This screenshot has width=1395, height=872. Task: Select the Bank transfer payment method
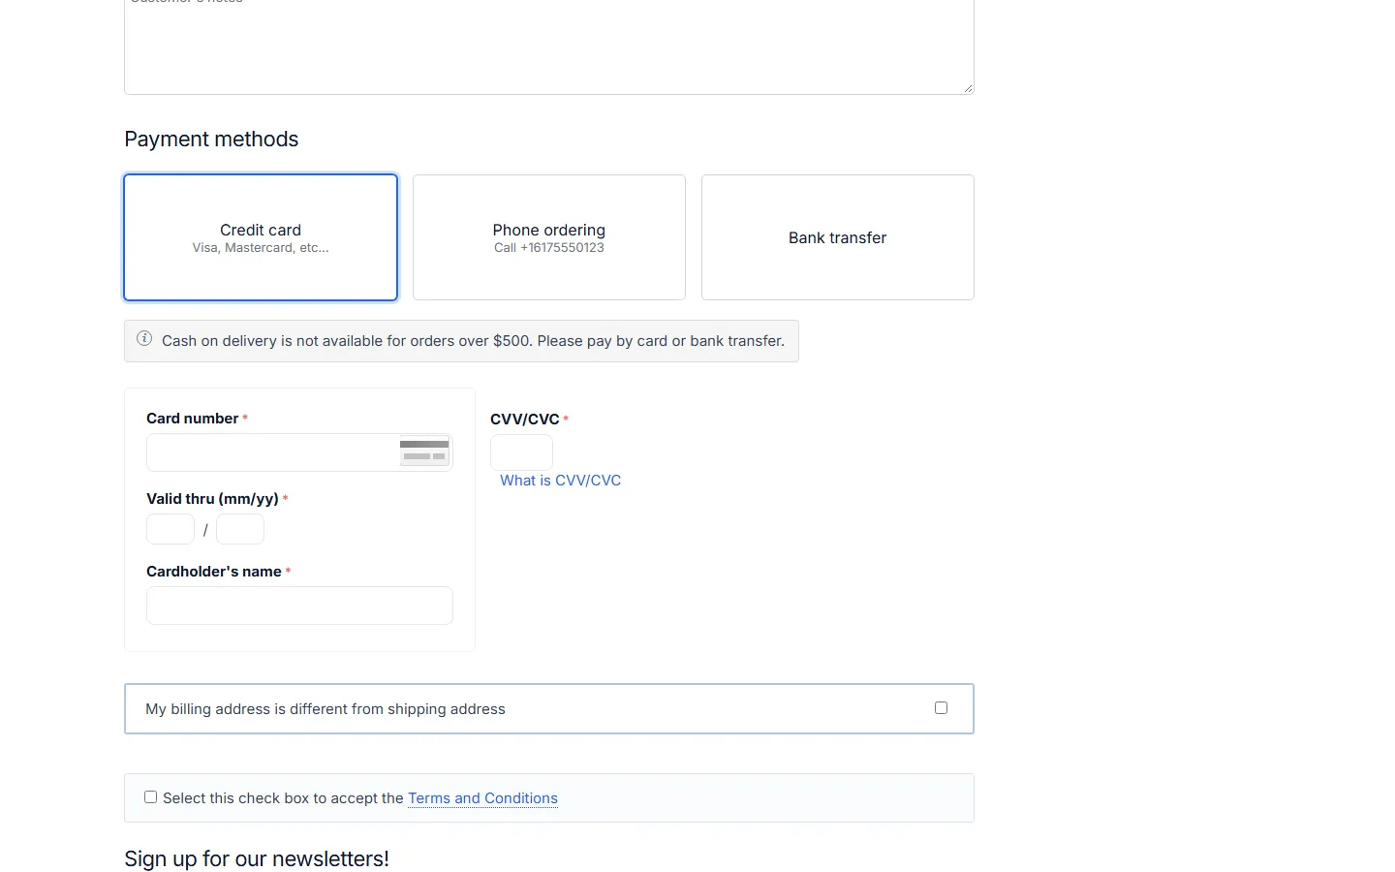pyautogui.click(x=838, y=237)
